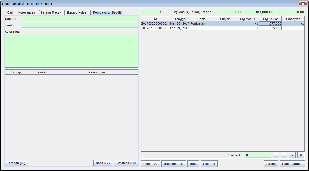
Task: Click the Hapus Semua button
Action: pyautogui.click(x=292, y=164)
